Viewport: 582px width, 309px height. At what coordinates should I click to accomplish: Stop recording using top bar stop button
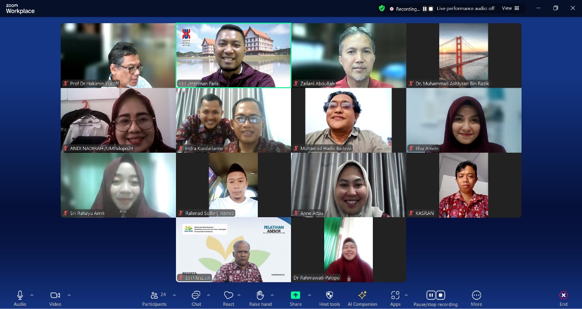(431, 9)
